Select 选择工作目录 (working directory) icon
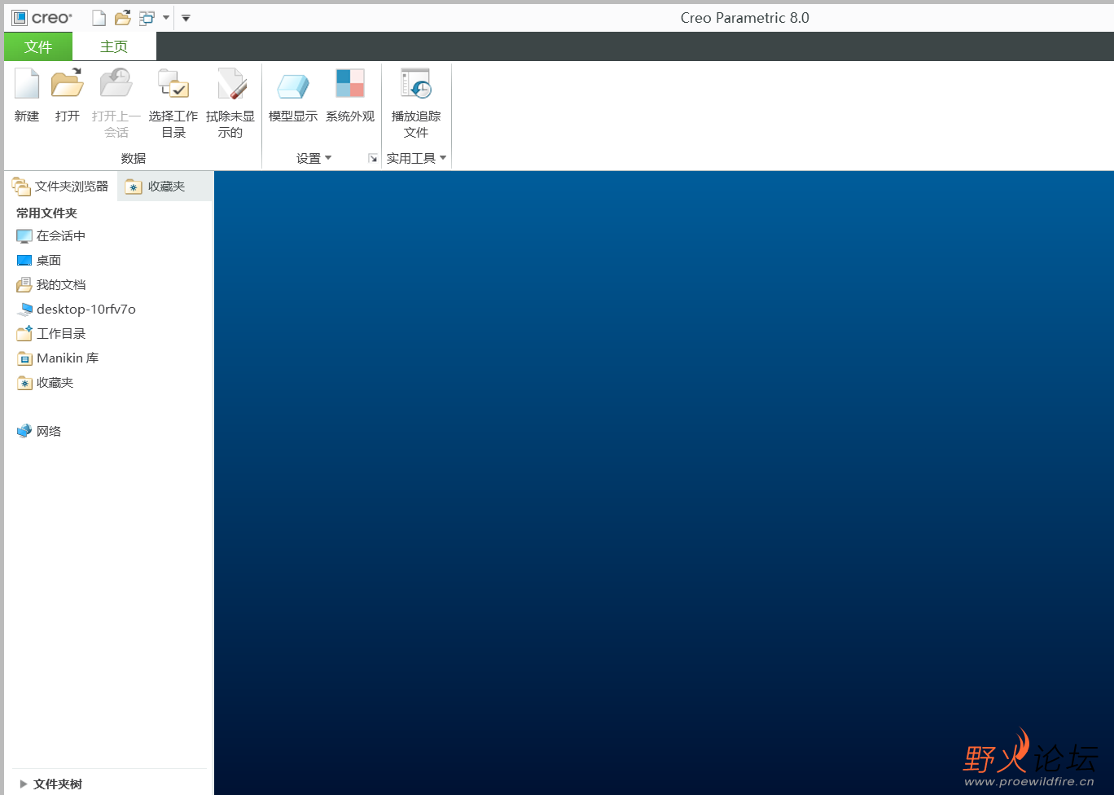1114x795 pixels. (173, 84)
